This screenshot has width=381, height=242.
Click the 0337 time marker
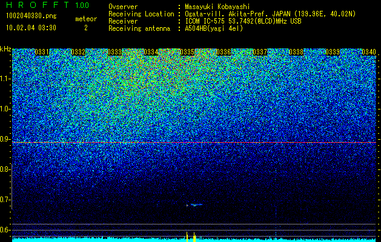(260, 52)
